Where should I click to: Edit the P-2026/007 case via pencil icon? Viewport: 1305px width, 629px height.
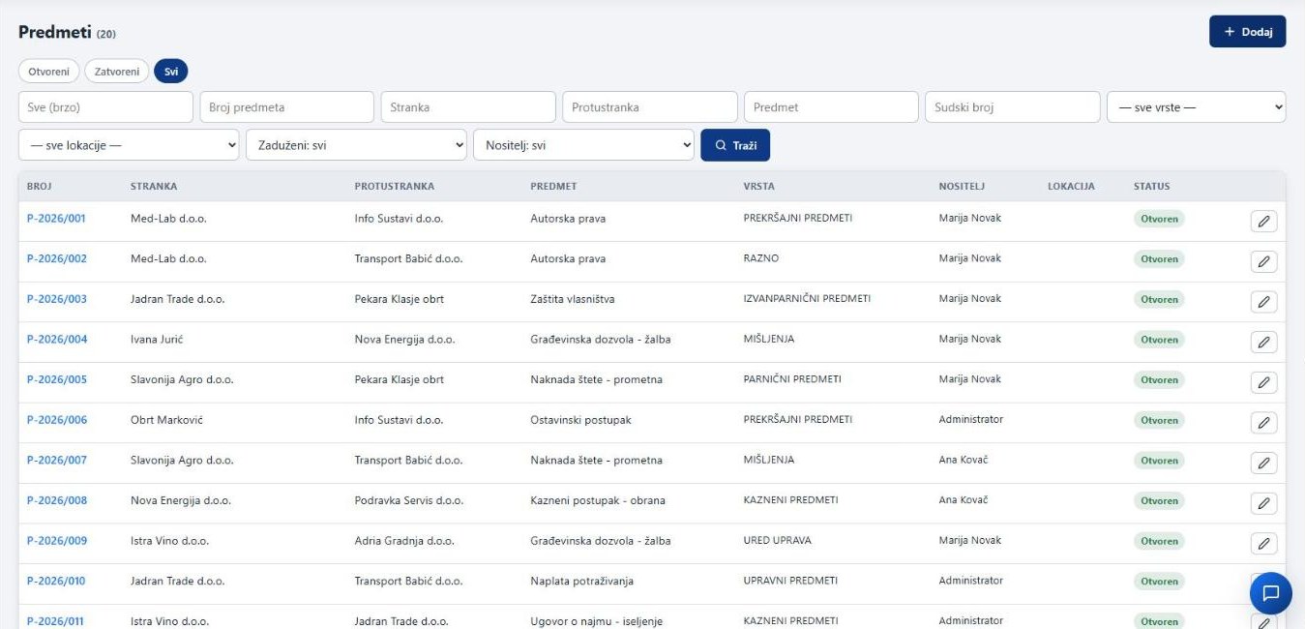pos(1263,463)
